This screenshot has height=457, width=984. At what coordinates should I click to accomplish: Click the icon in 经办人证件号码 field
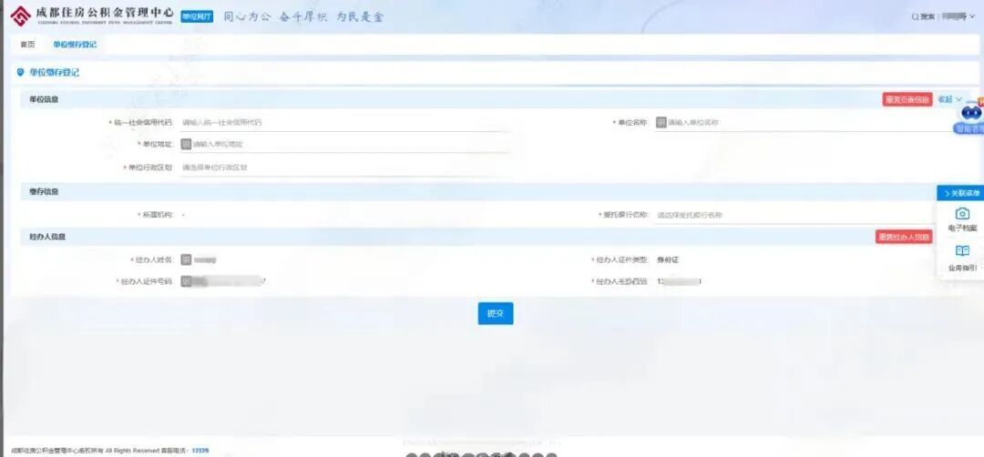pyautogui.click(x=186, y=281)
